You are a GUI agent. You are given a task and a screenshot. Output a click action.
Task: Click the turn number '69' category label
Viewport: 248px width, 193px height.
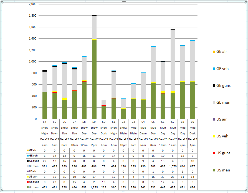[193, 122]
